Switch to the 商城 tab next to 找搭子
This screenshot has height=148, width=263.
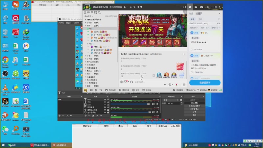click(x=191, y=13)
